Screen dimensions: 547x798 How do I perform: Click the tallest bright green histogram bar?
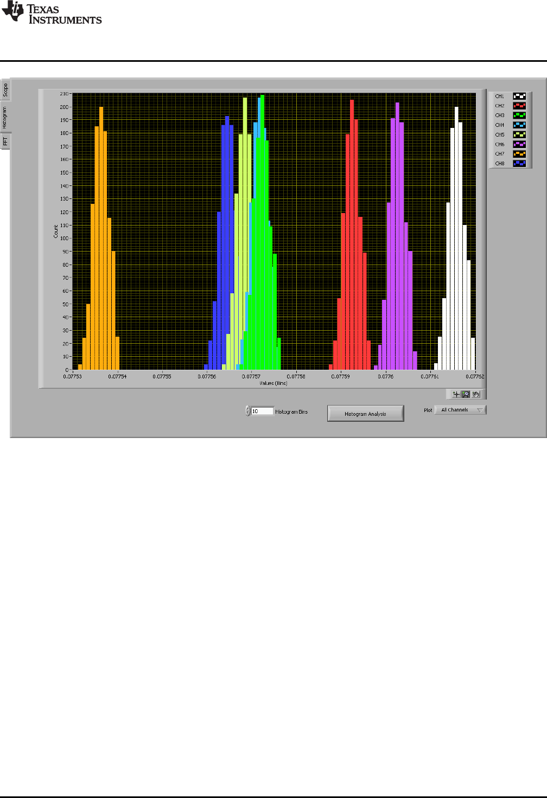click(x=263, y=232)
